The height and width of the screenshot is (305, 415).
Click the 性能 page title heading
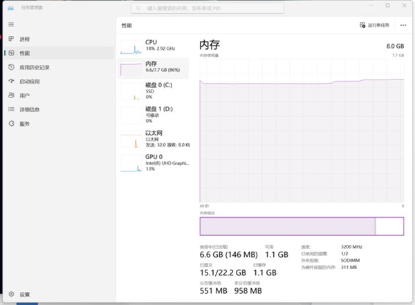(x=127, y=26)
